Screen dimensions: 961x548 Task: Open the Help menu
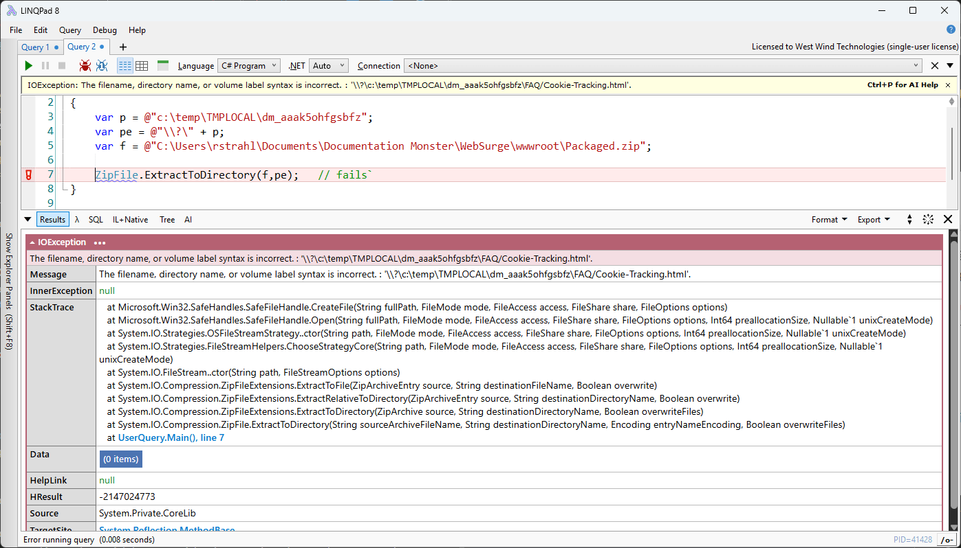[x=137, y=30]
